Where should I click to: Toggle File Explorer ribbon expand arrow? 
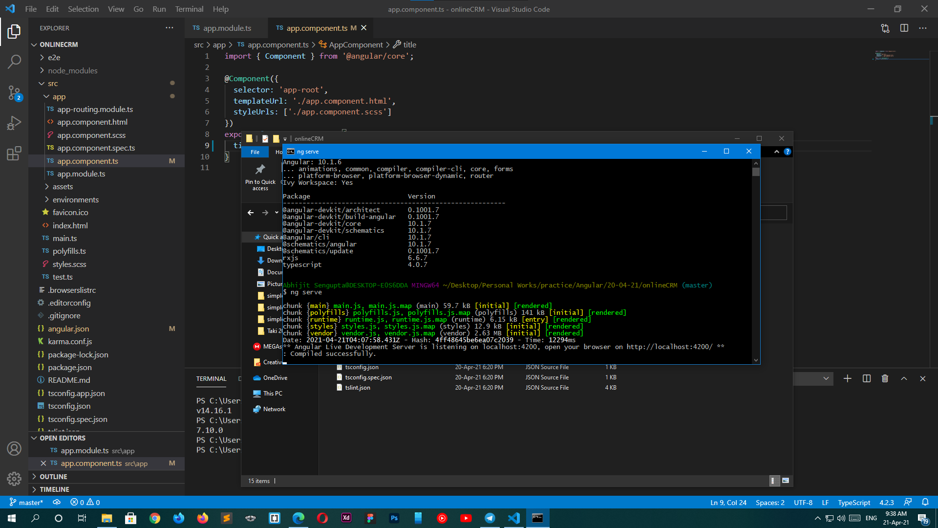[x=776, y=152]
